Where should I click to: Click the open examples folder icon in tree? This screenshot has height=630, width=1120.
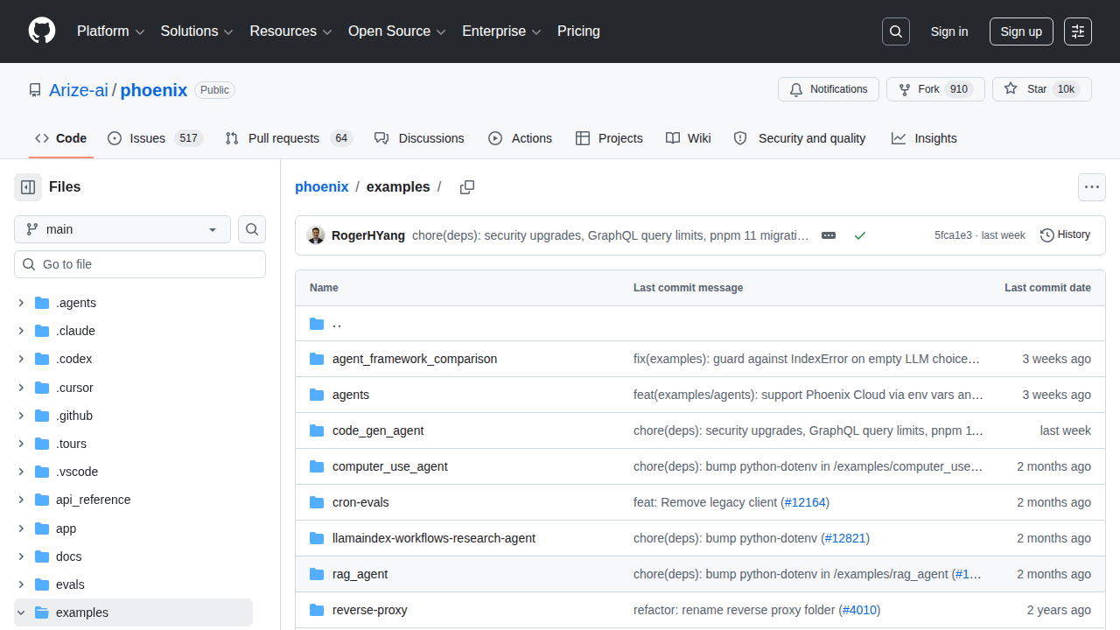(x=42, y=612)
